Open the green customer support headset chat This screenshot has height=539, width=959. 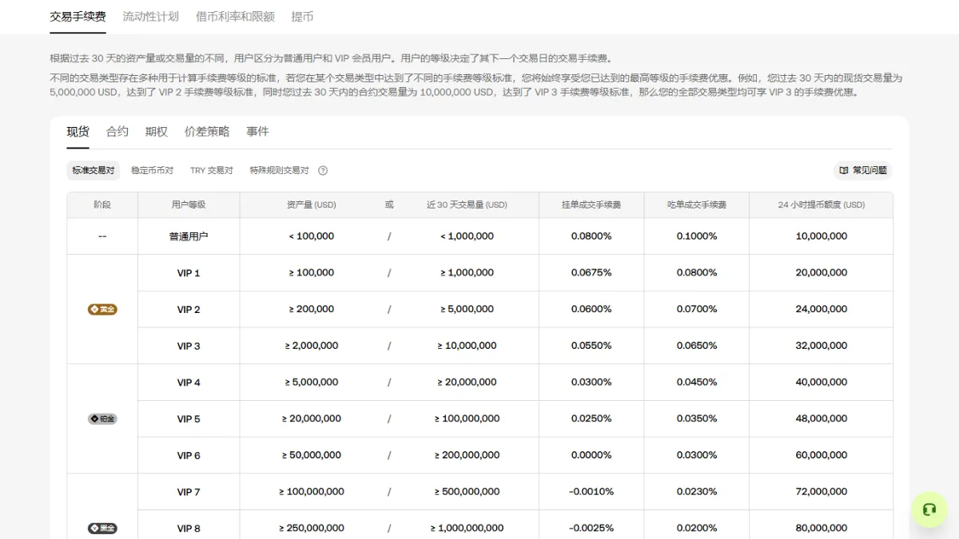coord(929,509)
